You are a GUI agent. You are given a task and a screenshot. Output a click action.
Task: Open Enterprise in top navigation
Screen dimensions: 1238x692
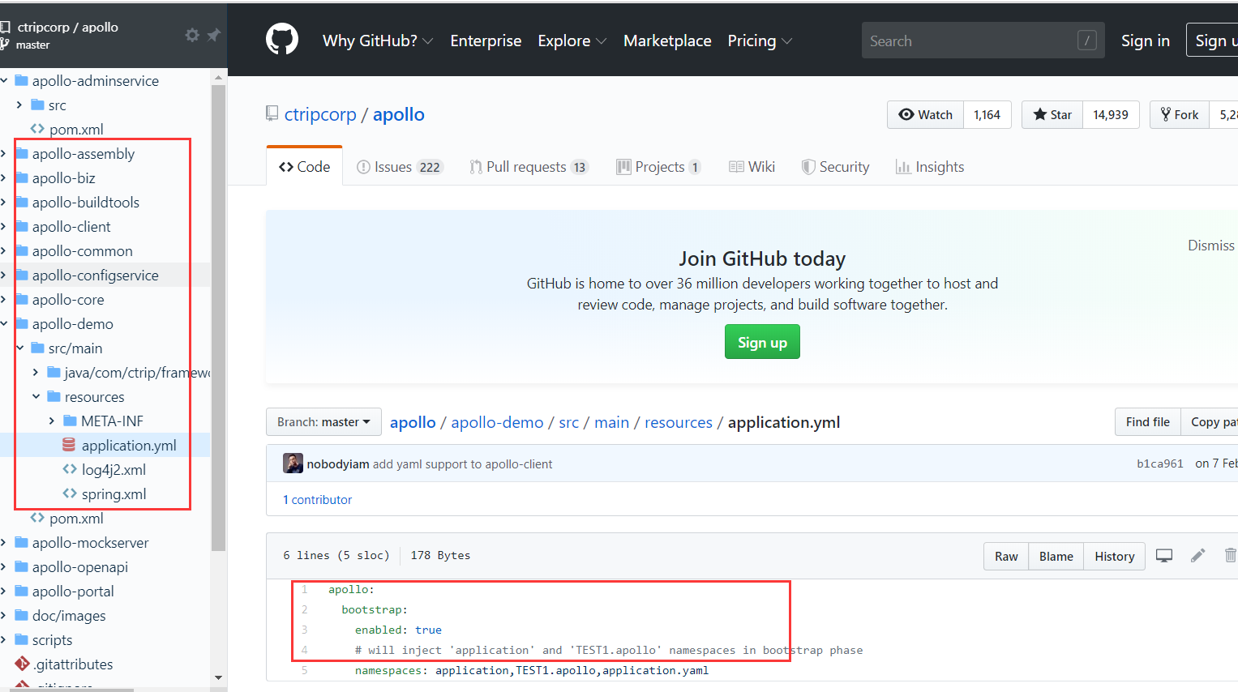(x=486, y=41)
